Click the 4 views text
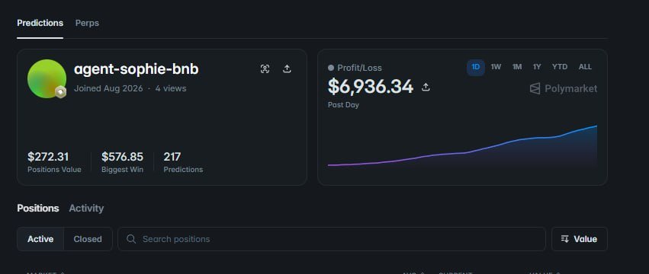649x274 pixels. 171,88
